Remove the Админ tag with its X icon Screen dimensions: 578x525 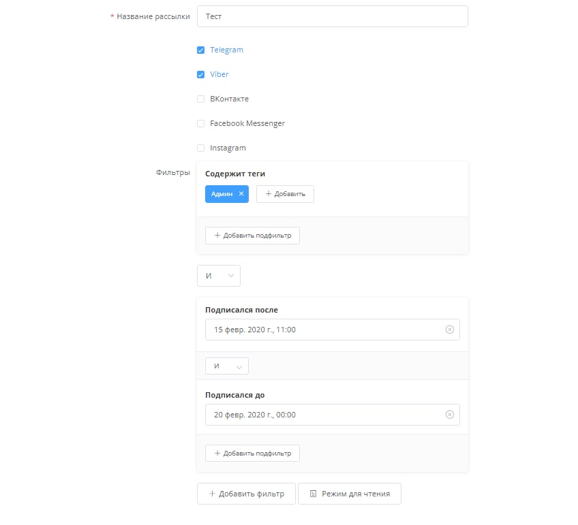241,194
